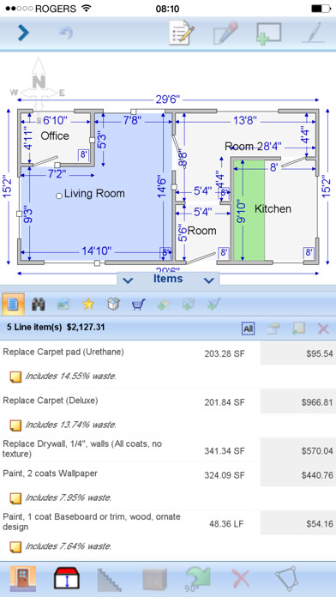The width and height of the screenshot is (336, 597).
Task: Select the wall height window icon
Action: pos(67,578)
